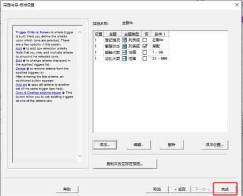Click the 主题类型 column header
Image resolution: width=243 pixels, height=196 pixels.
[132, 34]
